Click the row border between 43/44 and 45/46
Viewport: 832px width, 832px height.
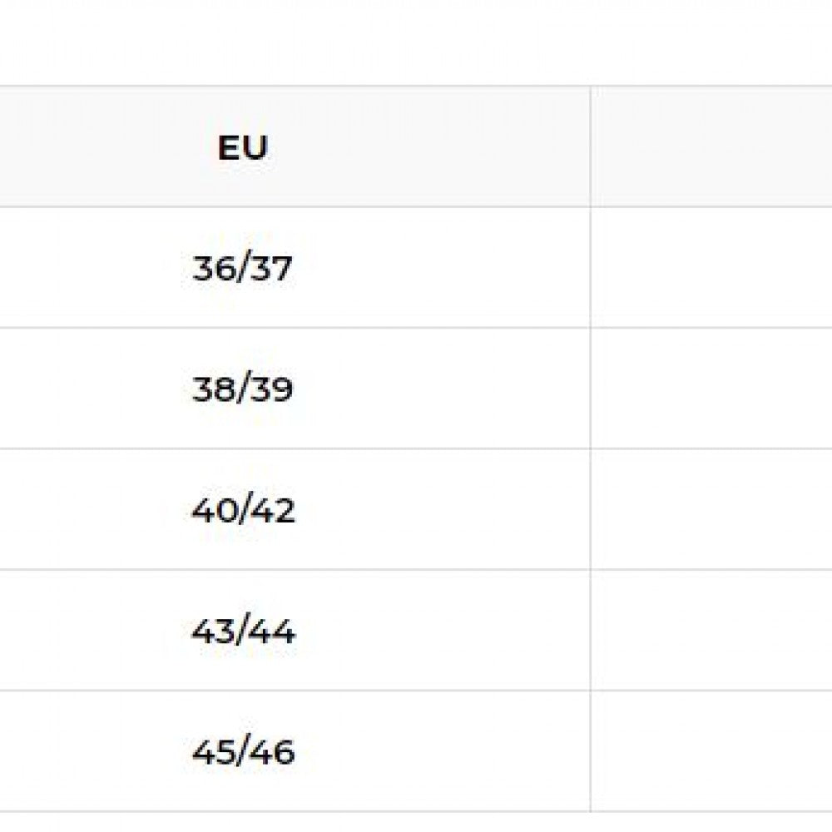click(242, 691)
